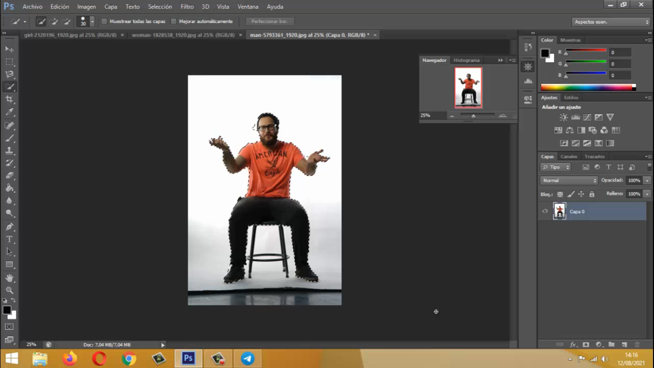
Task: Open the Filtro menu
Action: pyautogui.click(x=187, y=7)
